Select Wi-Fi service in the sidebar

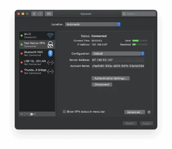click(x=37, y=36)
